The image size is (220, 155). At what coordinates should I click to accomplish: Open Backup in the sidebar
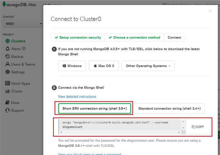[x=17, y=57]
